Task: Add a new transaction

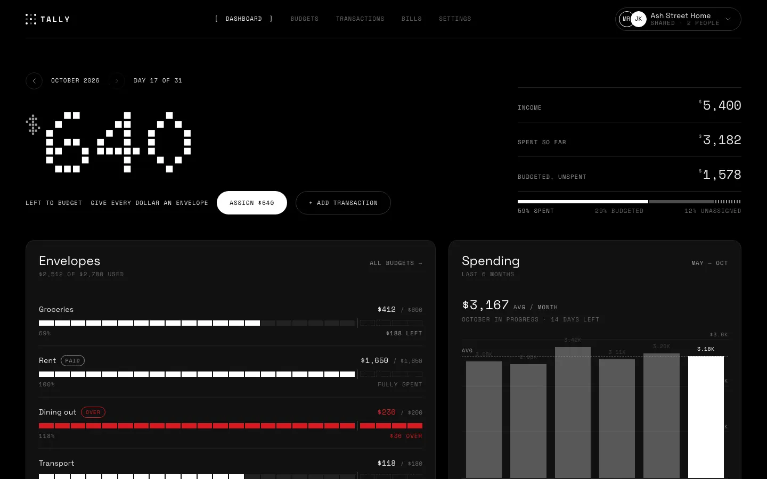Action: tap(343, 203)
